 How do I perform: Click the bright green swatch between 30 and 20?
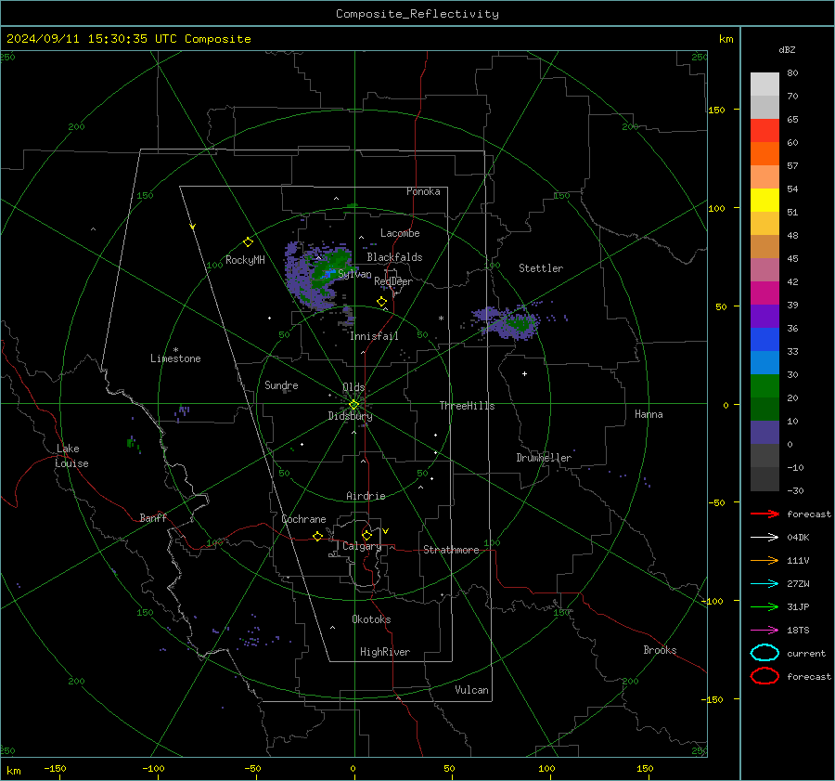pyautogui.click(x=764, y=386)
